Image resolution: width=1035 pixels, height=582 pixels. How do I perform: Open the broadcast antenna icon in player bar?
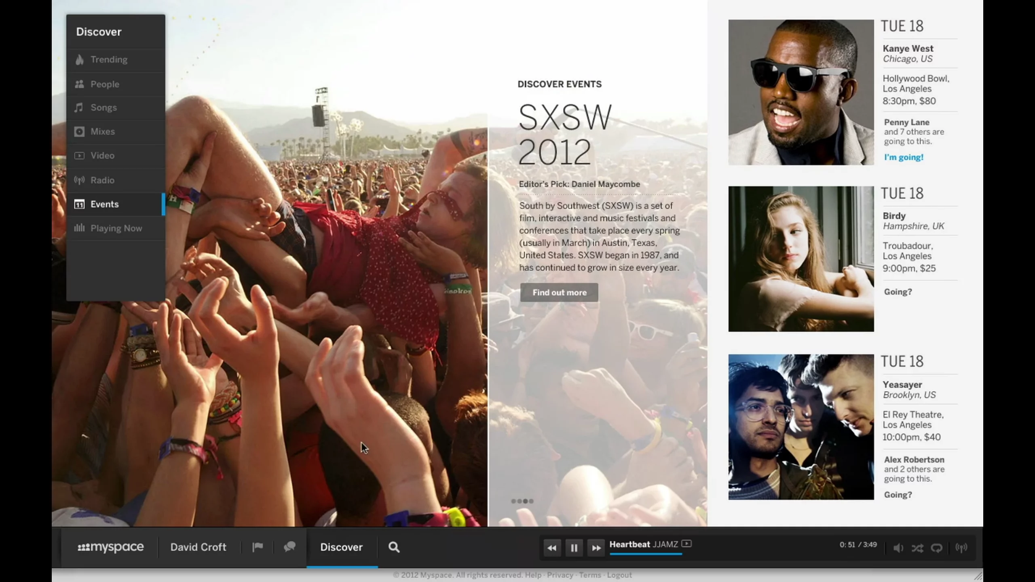[961, 548]
